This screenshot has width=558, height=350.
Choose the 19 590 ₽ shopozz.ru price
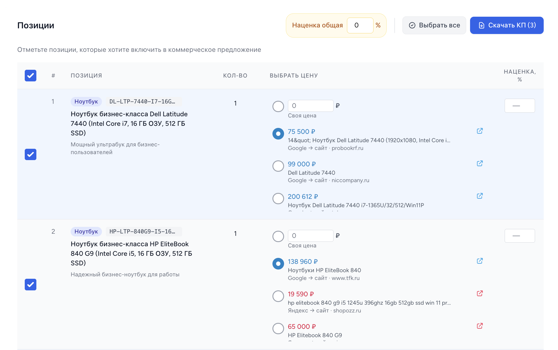(278, 296)
